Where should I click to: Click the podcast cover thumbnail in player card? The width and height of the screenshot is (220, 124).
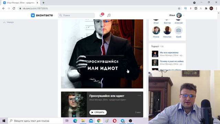pyautogui.click(x=74, y=104)
